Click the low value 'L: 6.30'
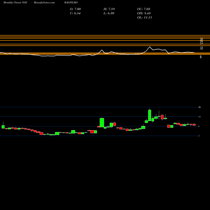 109,13
